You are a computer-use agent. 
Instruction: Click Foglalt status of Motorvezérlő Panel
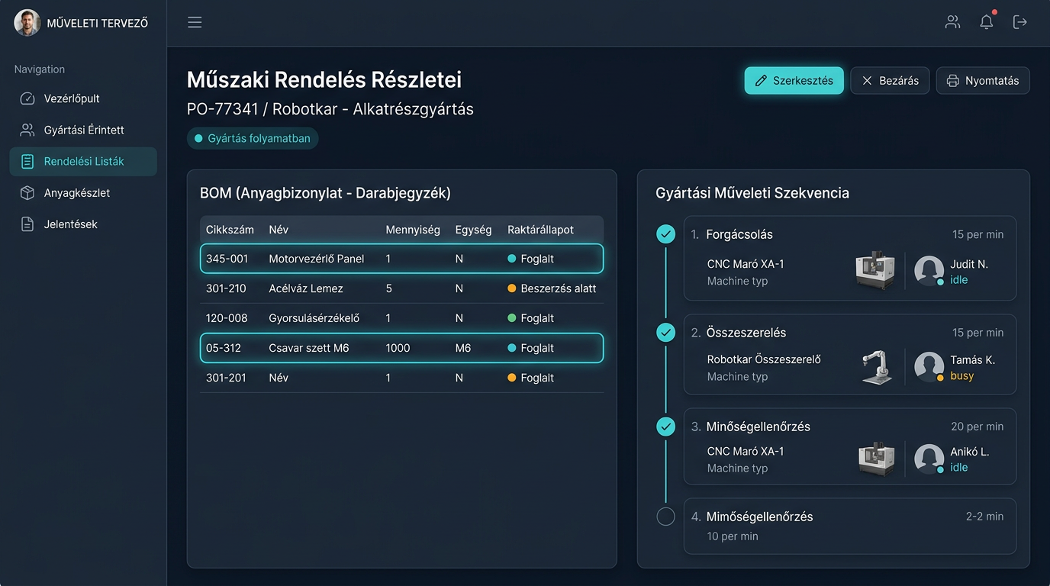coord(530,259)
